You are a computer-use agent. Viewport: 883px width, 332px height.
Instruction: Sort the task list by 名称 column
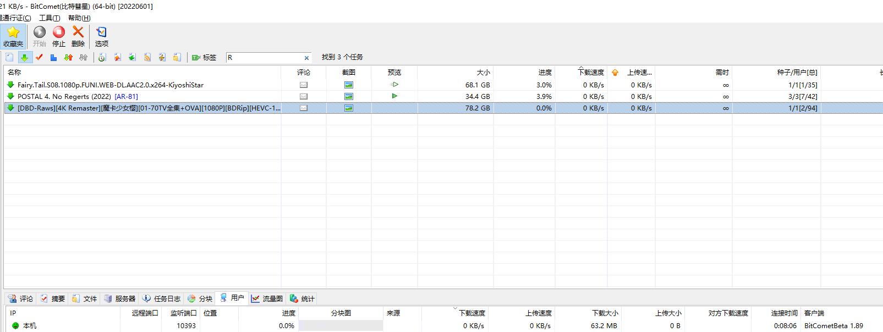coord(142,72)
